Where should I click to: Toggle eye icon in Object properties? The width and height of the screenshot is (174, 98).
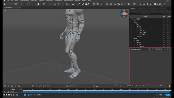164,49
